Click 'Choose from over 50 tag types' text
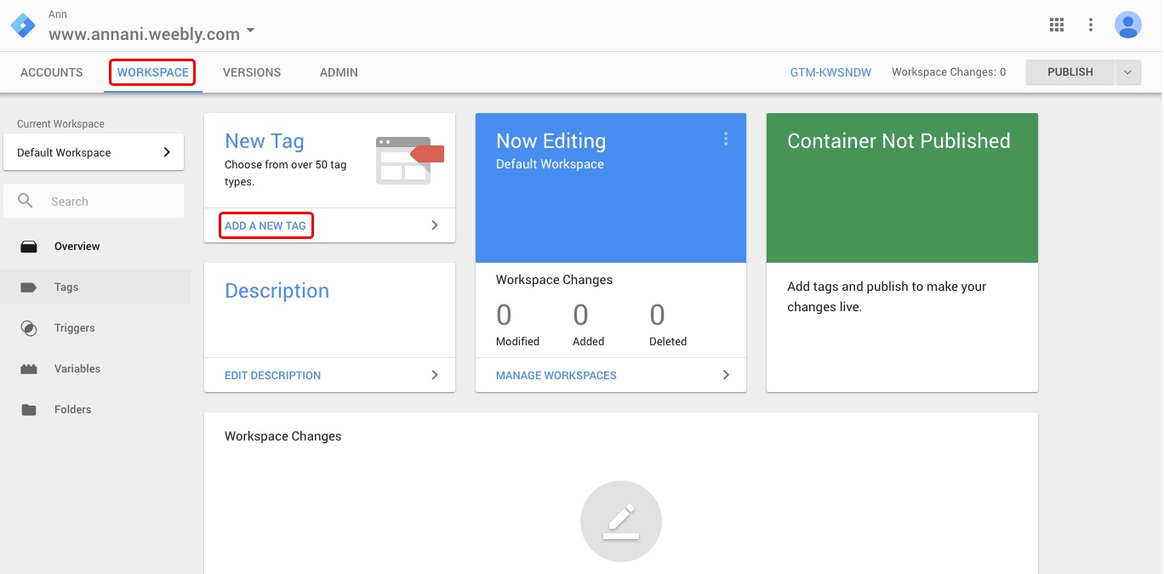This screenshot has width=1164, height=574. click(285, 173)
